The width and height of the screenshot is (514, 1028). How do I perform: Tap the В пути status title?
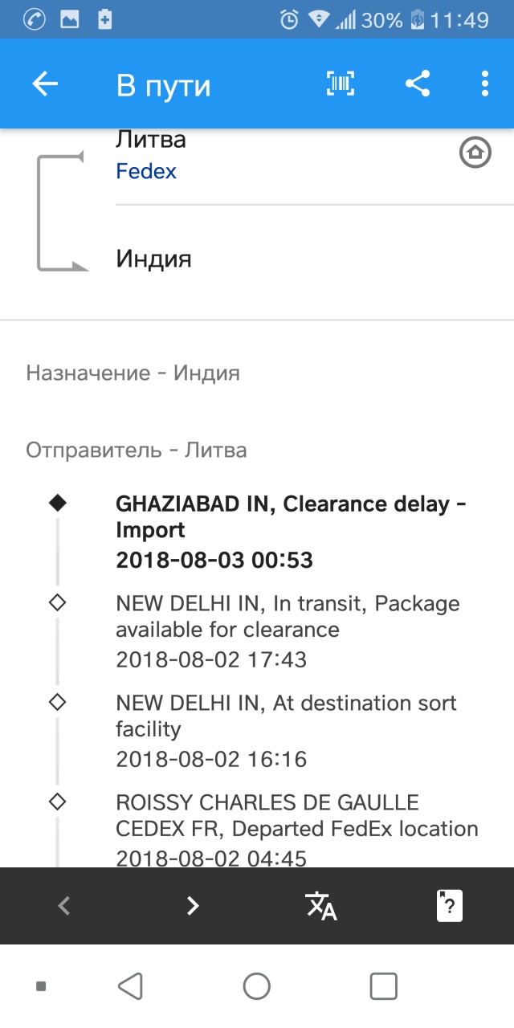(x=163, y=85)
